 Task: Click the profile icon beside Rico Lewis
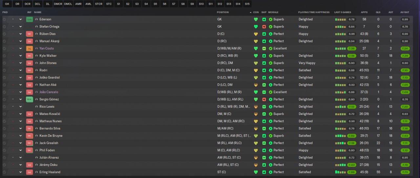37,107
